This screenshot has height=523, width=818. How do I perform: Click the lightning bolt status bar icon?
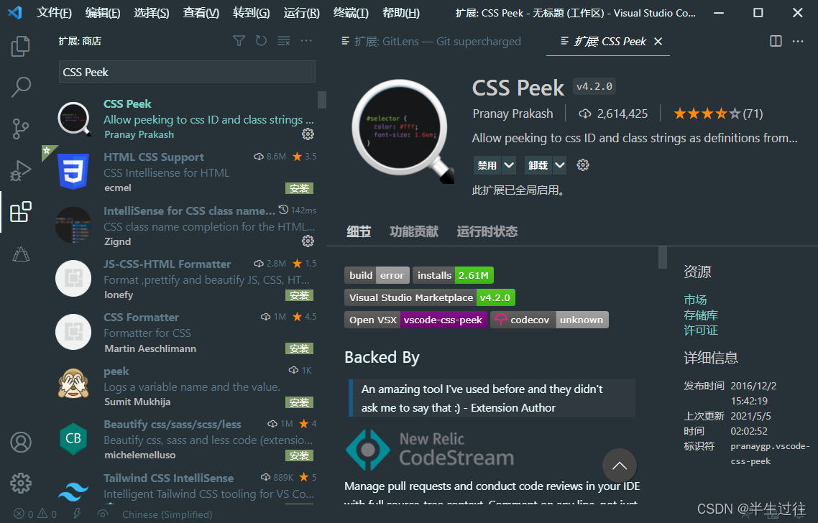(77, 514)
